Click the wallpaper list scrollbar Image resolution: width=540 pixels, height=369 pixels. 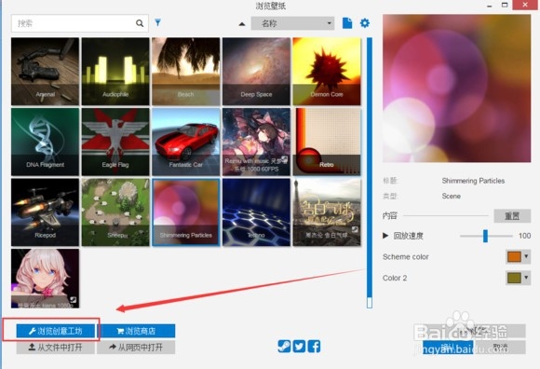(x=370, y=172)
